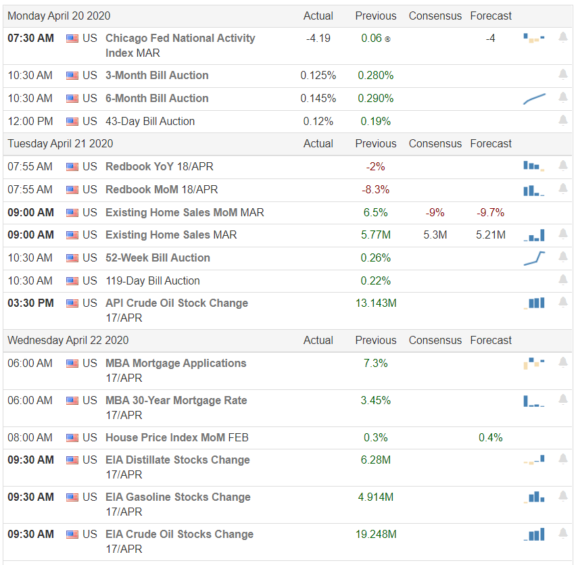Open MBA Mortgage Applications mini chart
Image resolution: width=578 pixels, height=565 pixels.
point(534,363)
